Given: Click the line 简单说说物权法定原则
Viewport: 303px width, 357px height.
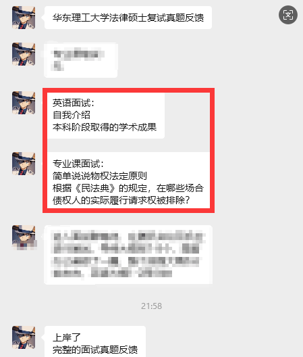Looking at the screenshot, I should [100, 176].
